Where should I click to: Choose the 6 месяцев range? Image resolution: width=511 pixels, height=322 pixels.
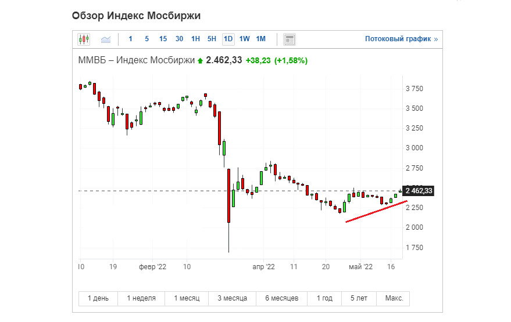click(x=281, y=298)
